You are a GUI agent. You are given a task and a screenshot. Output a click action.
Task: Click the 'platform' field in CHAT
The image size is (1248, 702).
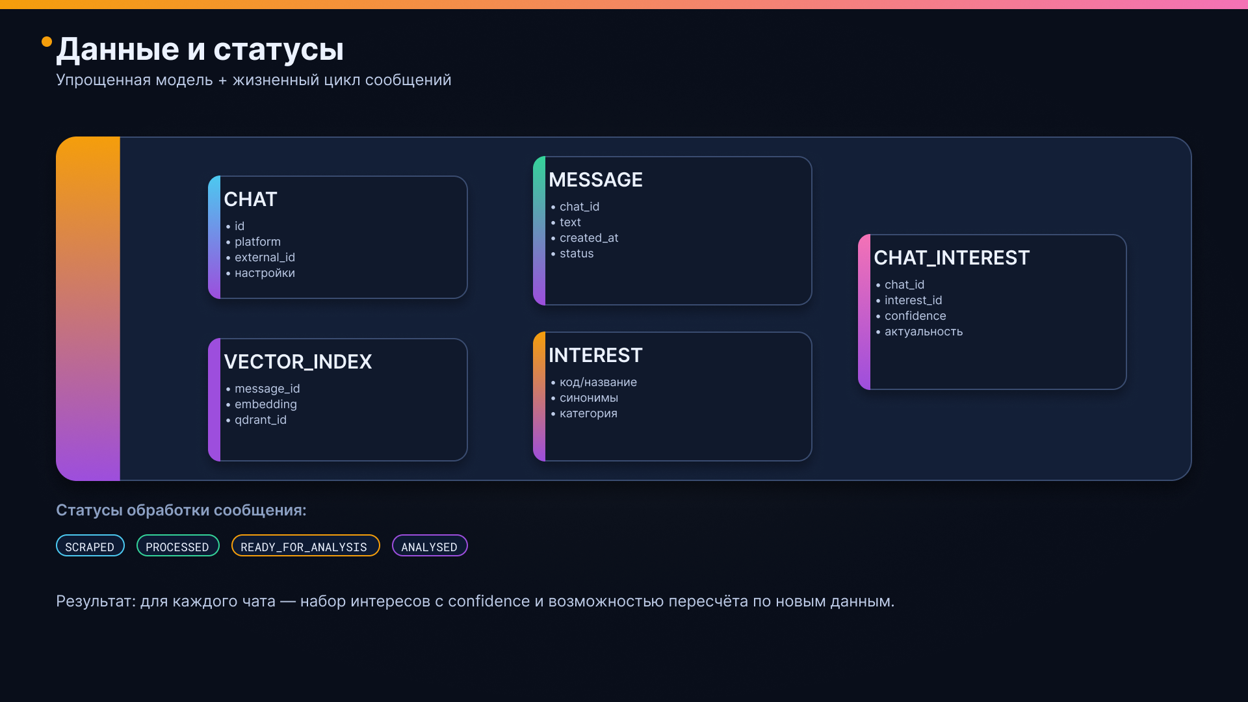tap(257, 242)
